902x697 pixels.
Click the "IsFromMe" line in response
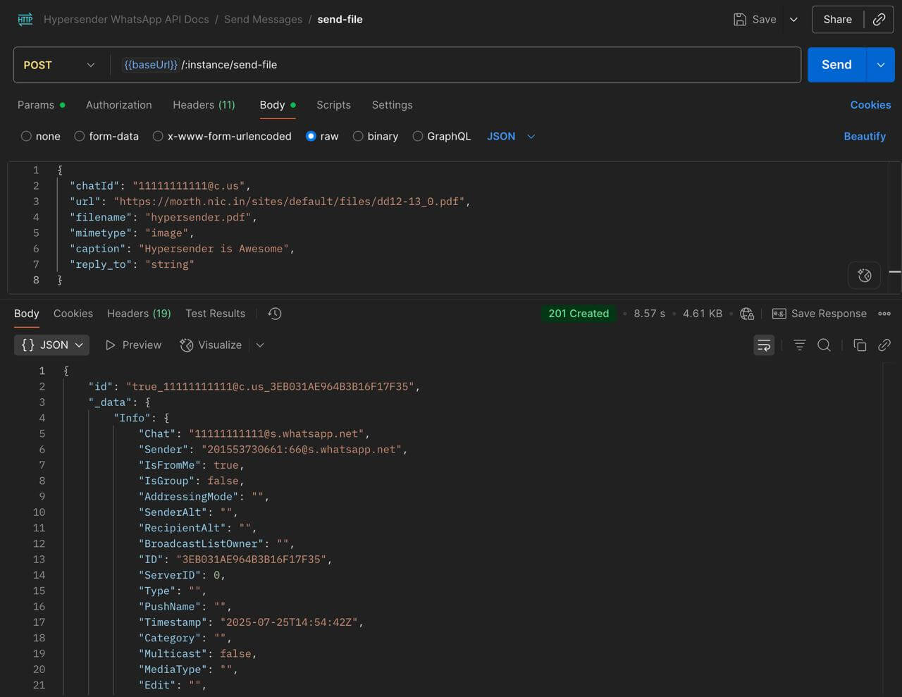pyautogui.click(x=191, y=465)
